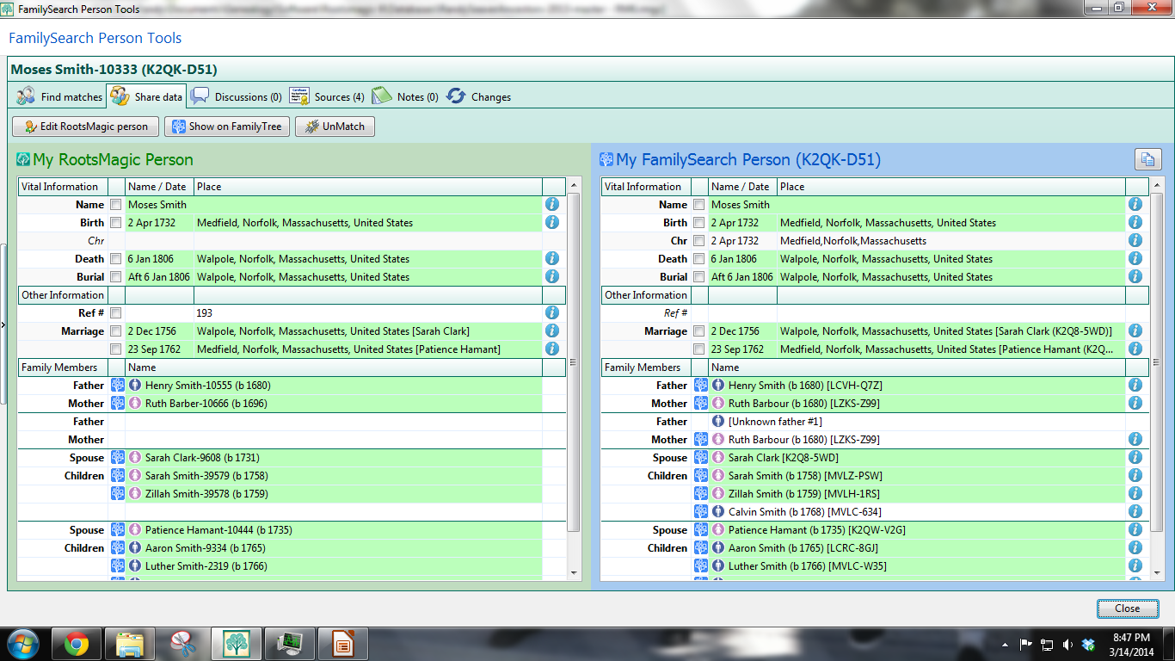Open the Windows Start menu

22,643
